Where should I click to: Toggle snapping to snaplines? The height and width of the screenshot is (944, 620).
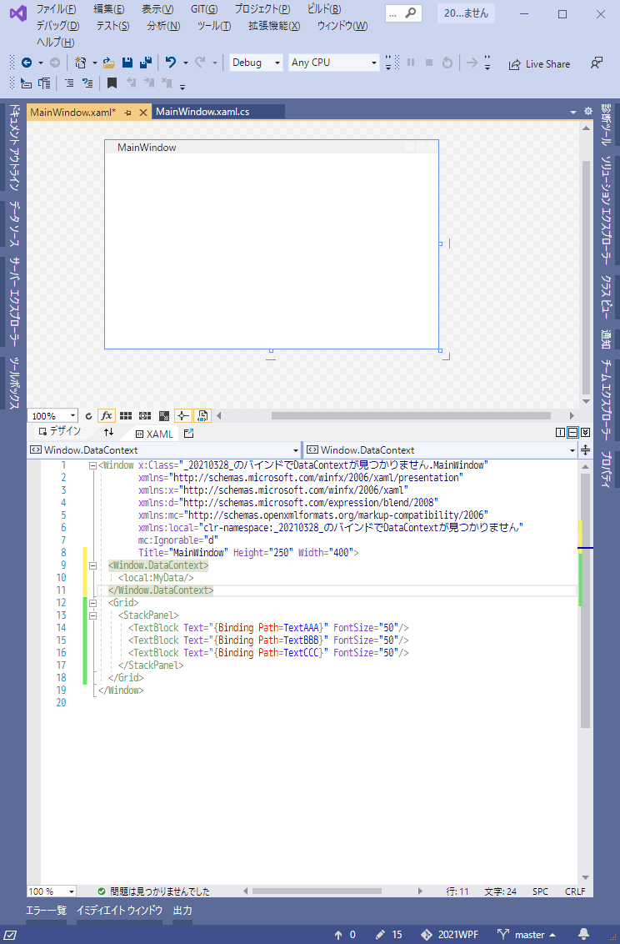pyautogui.click(x=183, y=415)
